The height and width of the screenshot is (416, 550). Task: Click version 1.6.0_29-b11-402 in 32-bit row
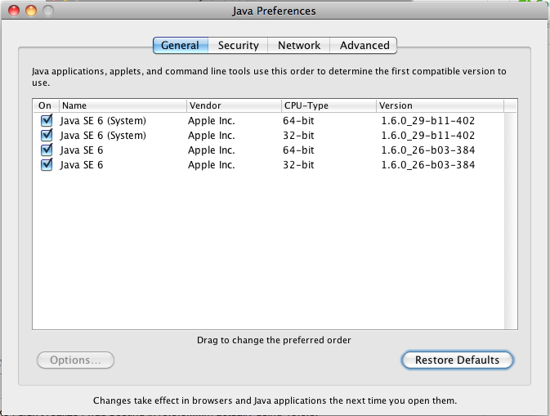click(428, 136)
